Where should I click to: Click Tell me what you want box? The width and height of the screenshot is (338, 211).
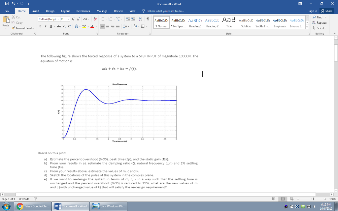tap(163, 11)
